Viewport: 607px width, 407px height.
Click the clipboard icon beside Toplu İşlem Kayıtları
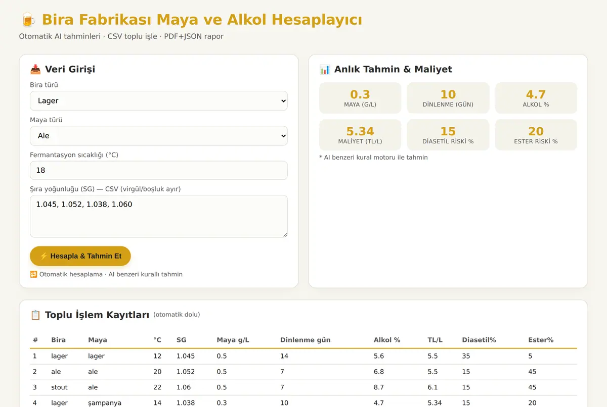(35, 315)
